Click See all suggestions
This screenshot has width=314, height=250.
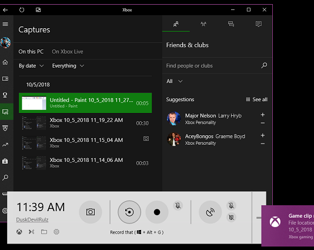257,99
